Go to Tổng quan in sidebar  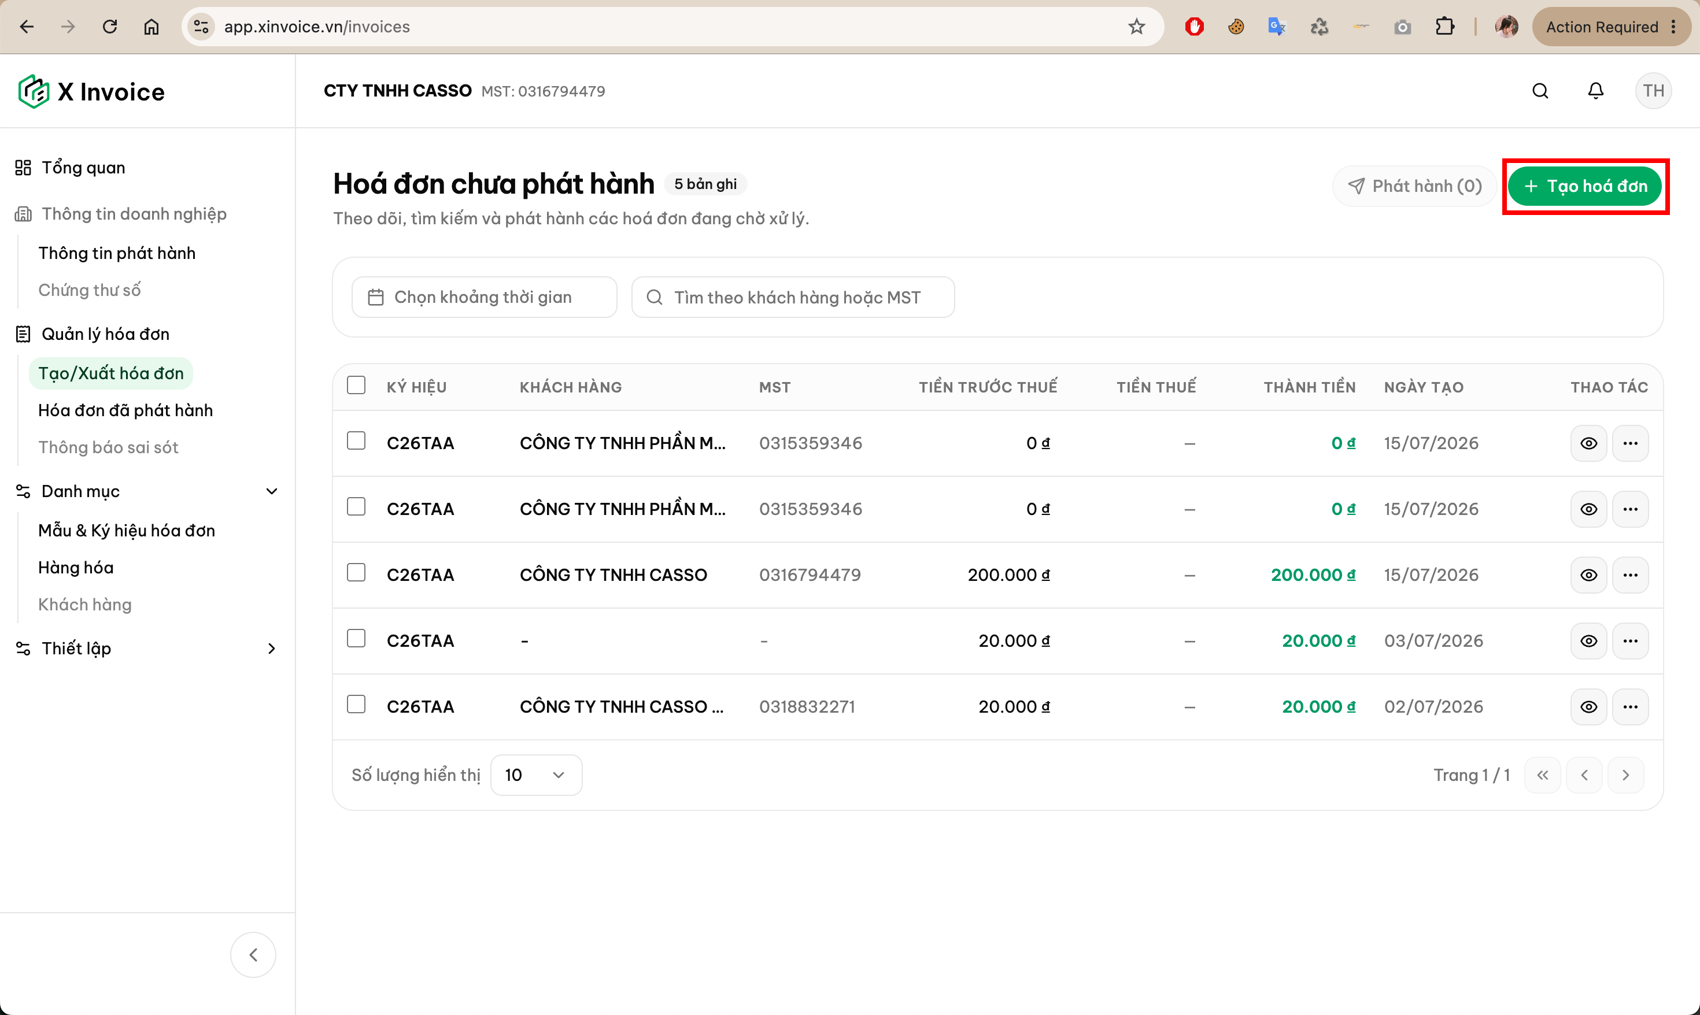83,168
